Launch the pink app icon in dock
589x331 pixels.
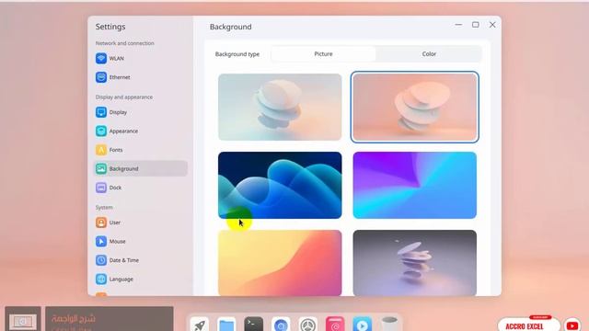[x=335, y=325]
